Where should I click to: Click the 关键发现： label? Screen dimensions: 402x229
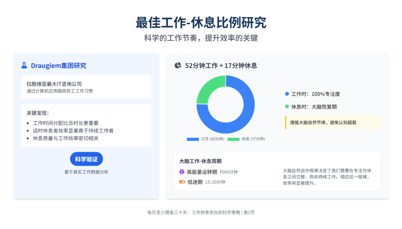pos(38,113)
